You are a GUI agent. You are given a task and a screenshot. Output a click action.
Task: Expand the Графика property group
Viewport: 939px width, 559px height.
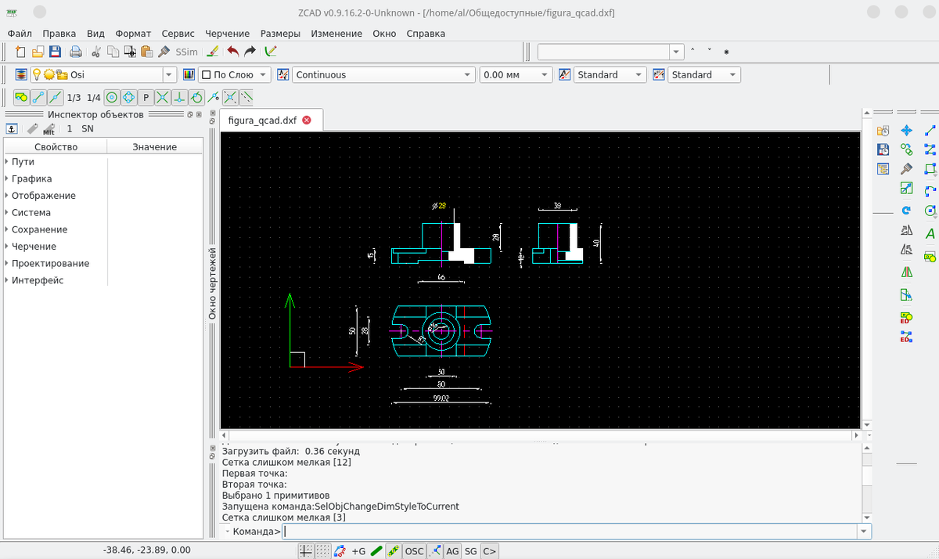tap(6, 179)
